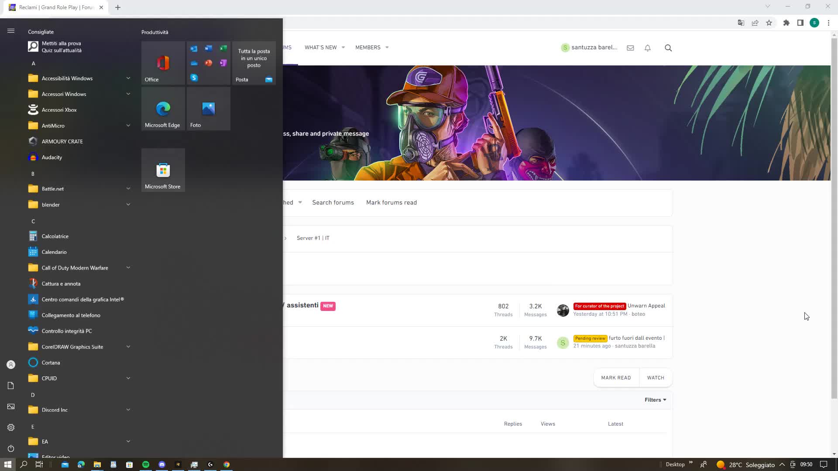Open Documents from Start sidebar
838x471 pixels.
click(x=11, y=386)
